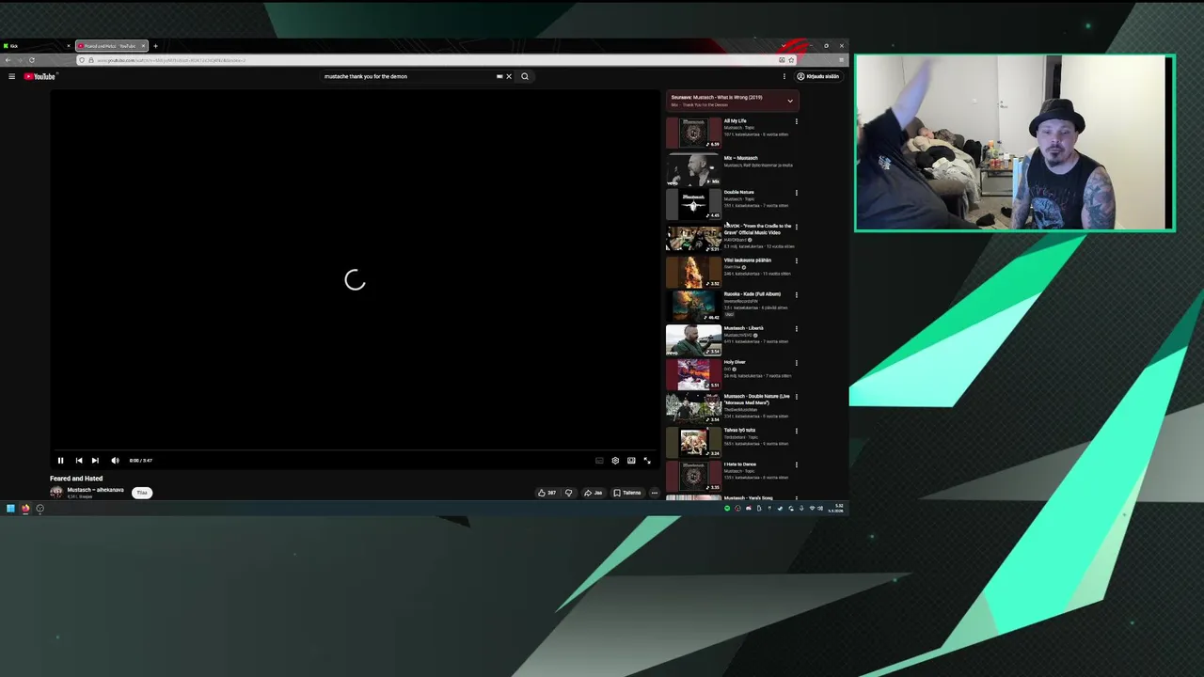This screenshot has width=1204, height=677.
Task: Open YouTube settings three-dot menu
Action: pyautogui.click(x=783, y=76)
